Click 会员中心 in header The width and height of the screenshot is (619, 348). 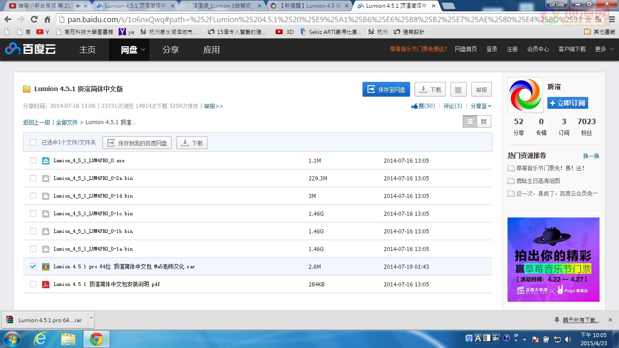tap(537, 49)
